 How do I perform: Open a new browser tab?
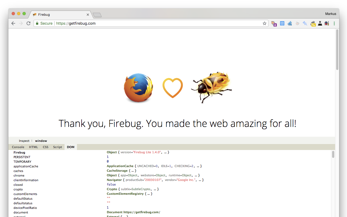click(x=97, y=15)
